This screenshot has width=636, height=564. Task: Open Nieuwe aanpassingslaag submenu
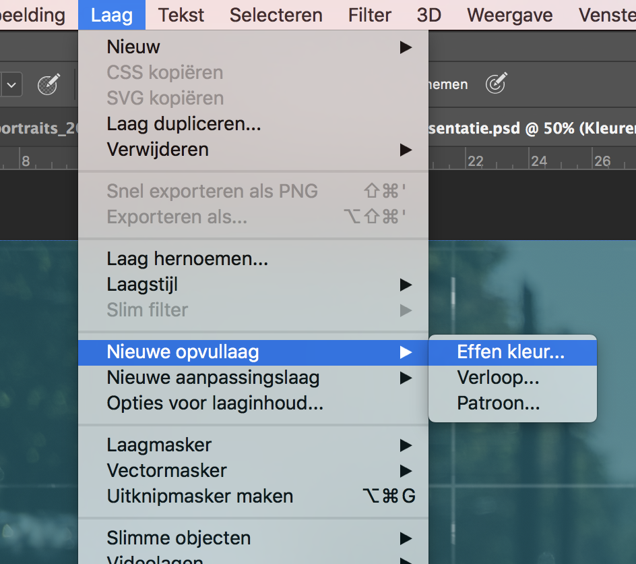253,378
